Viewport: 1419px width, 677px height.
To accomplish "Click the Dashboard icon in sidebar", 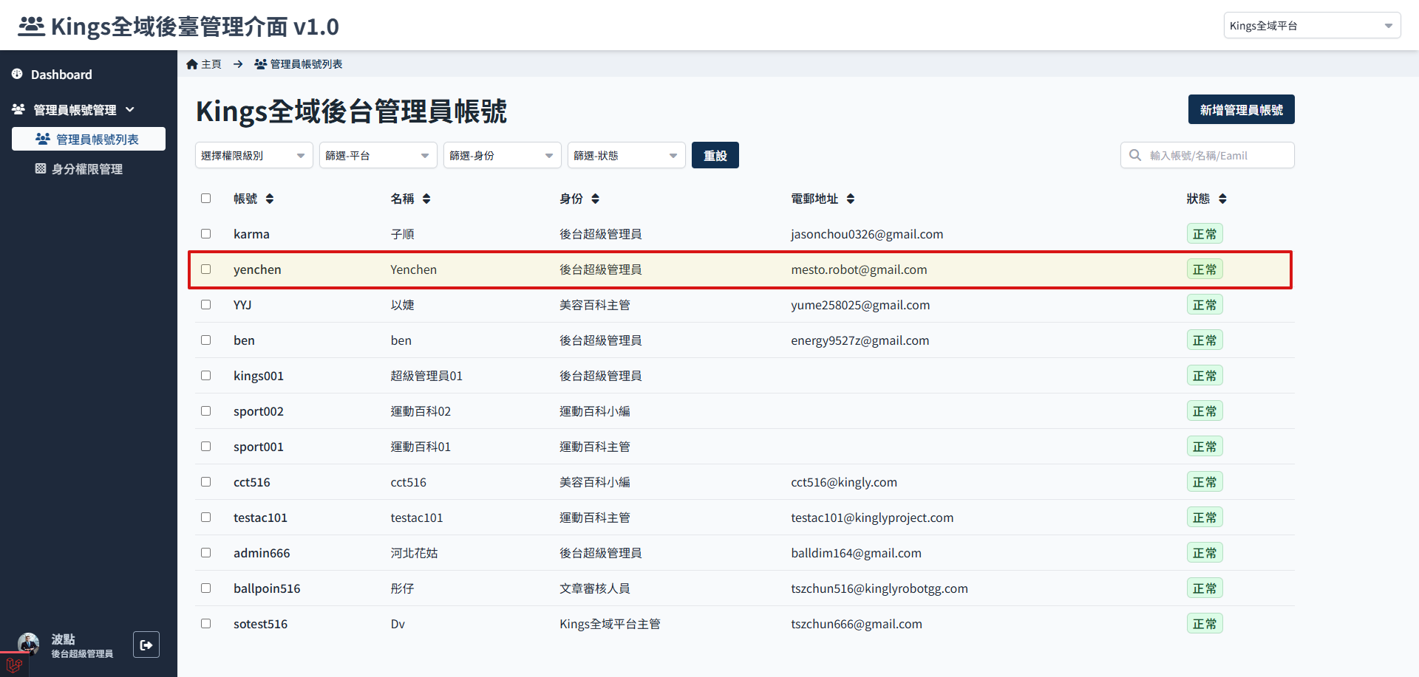I will 17,74.
